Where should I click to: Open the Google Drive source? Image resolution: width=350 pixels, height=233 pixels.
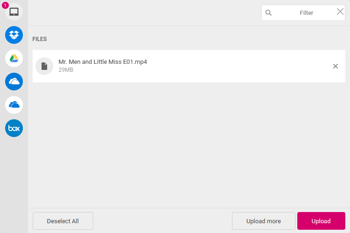pos(14,58)
